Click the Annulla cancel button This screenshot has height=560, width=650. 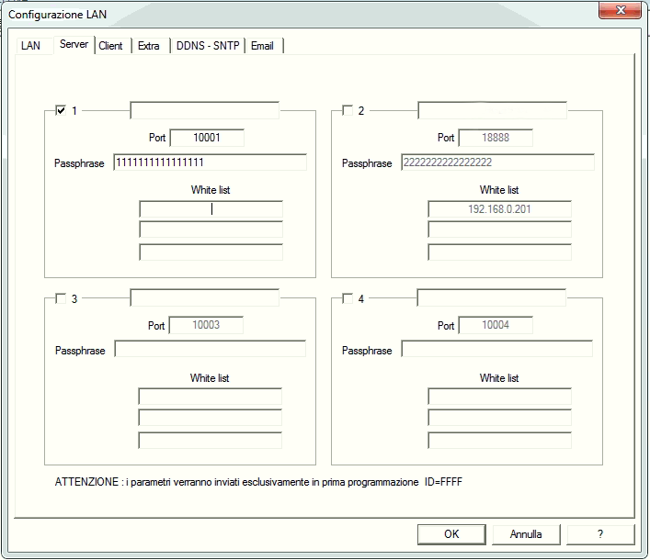click(x=526, y=534)
